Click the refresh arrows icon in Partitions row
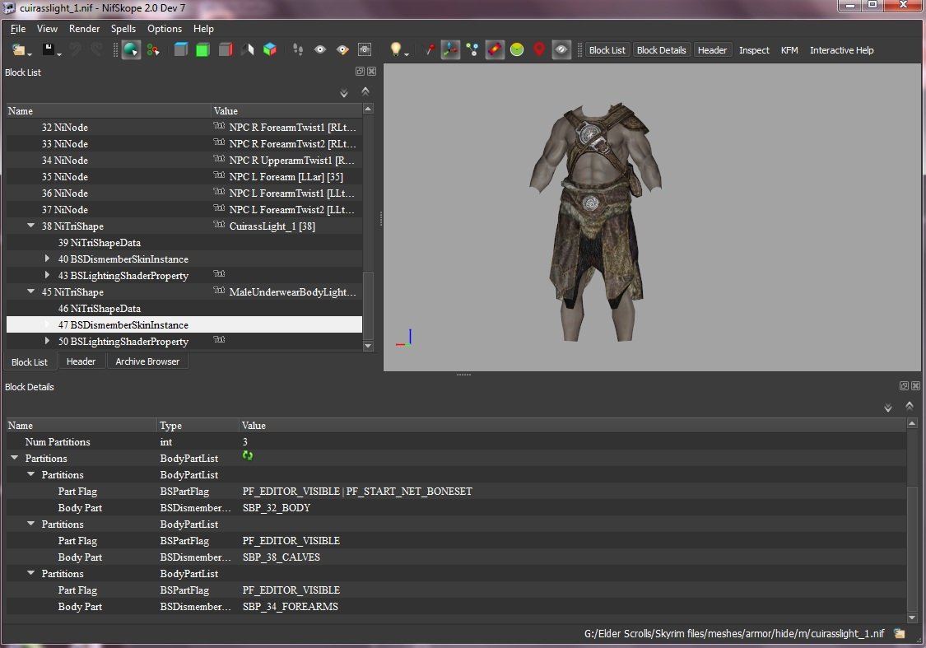926x648 pixels. [x=248, y=455]
